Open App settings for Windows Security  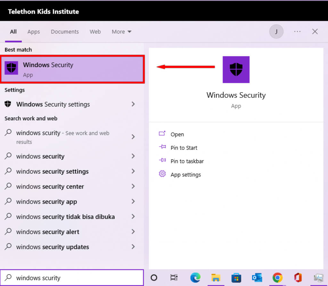click(185, 175)
